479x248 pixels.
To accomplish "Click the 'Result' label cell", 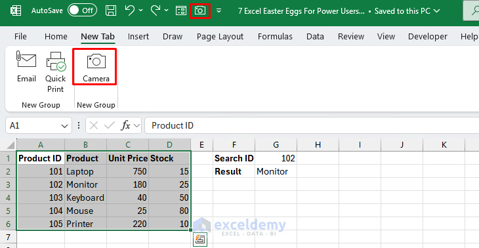I will 234,172.
